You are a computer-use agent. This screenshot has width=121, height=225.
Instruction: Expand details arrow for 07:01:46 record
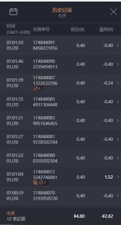coord(118,64)
